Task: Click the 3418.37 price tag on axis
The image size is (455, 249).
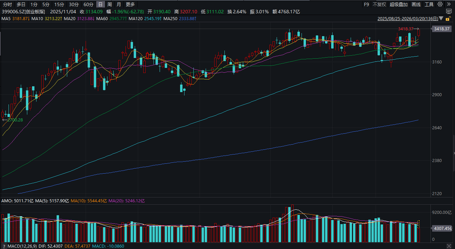Action: pyautogui.click(x=442, y=29)
